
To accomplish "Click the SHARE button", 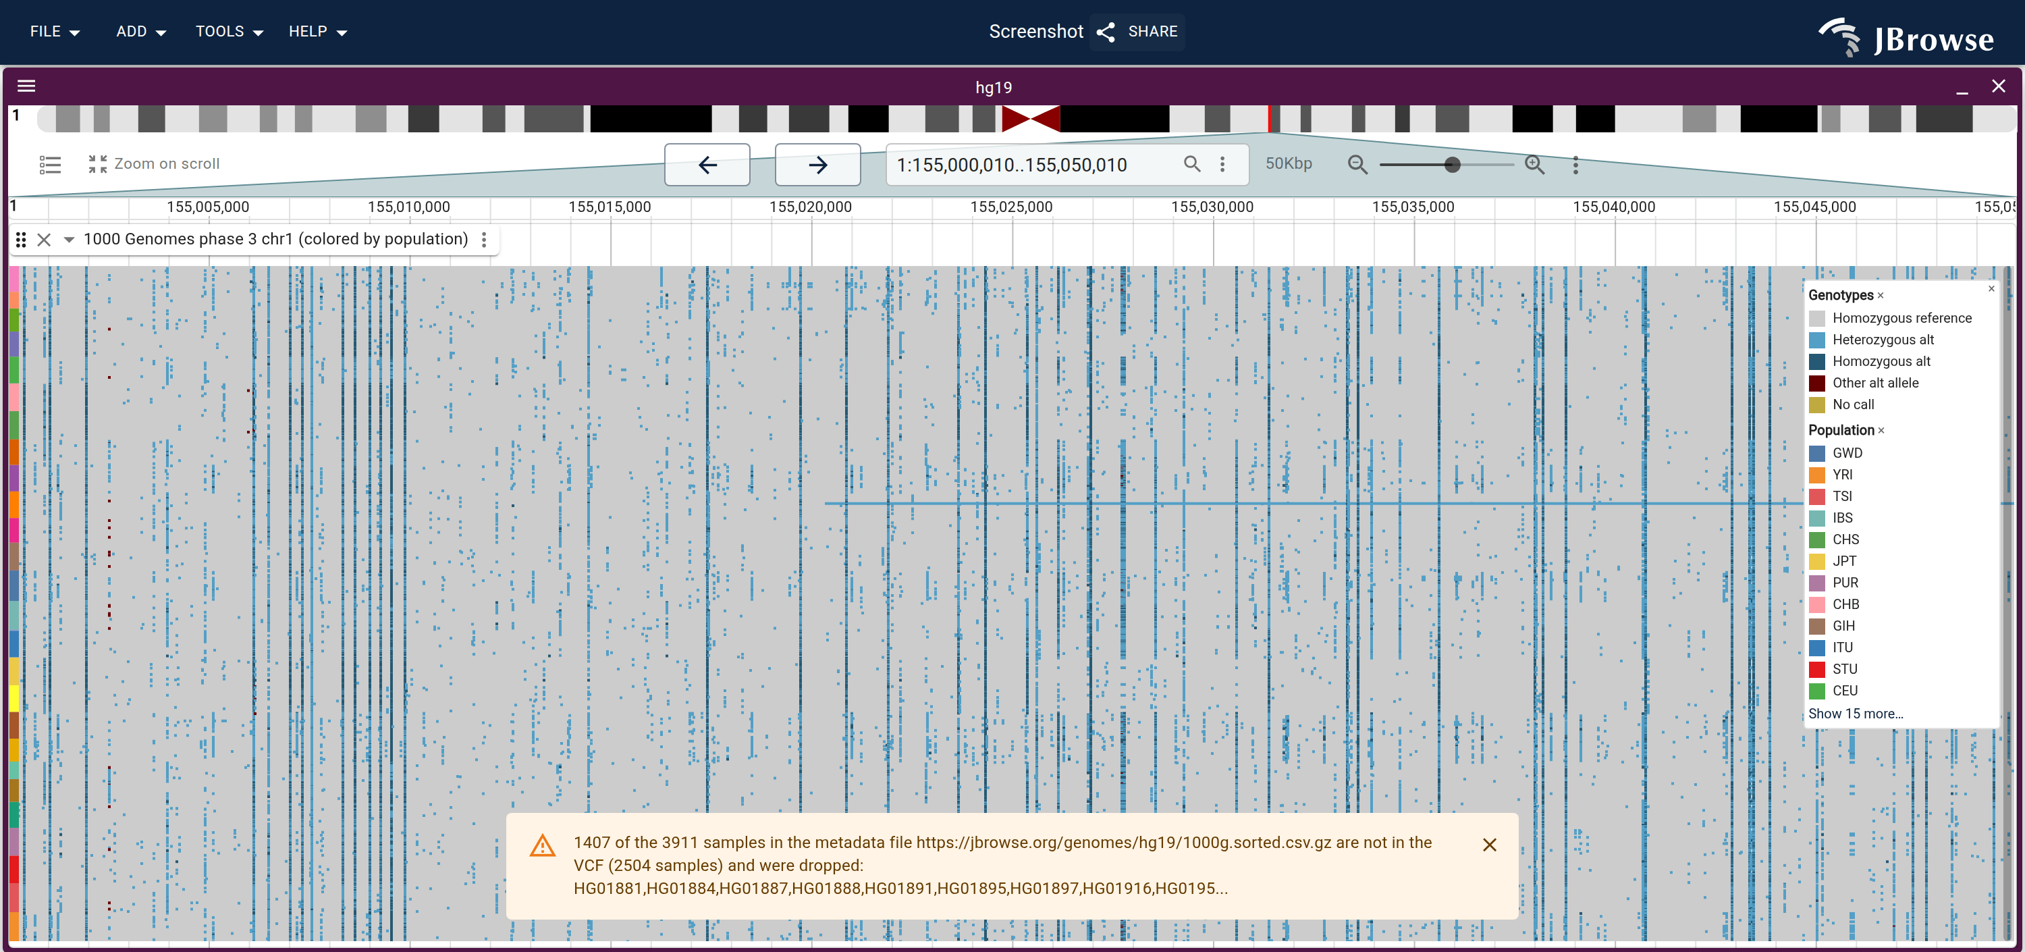I will click(1137, 32).
